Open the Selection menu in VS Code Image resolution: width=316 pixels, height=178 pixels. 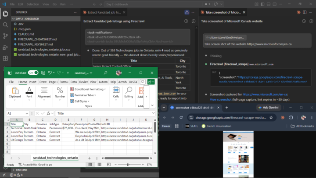coord(32,4)
